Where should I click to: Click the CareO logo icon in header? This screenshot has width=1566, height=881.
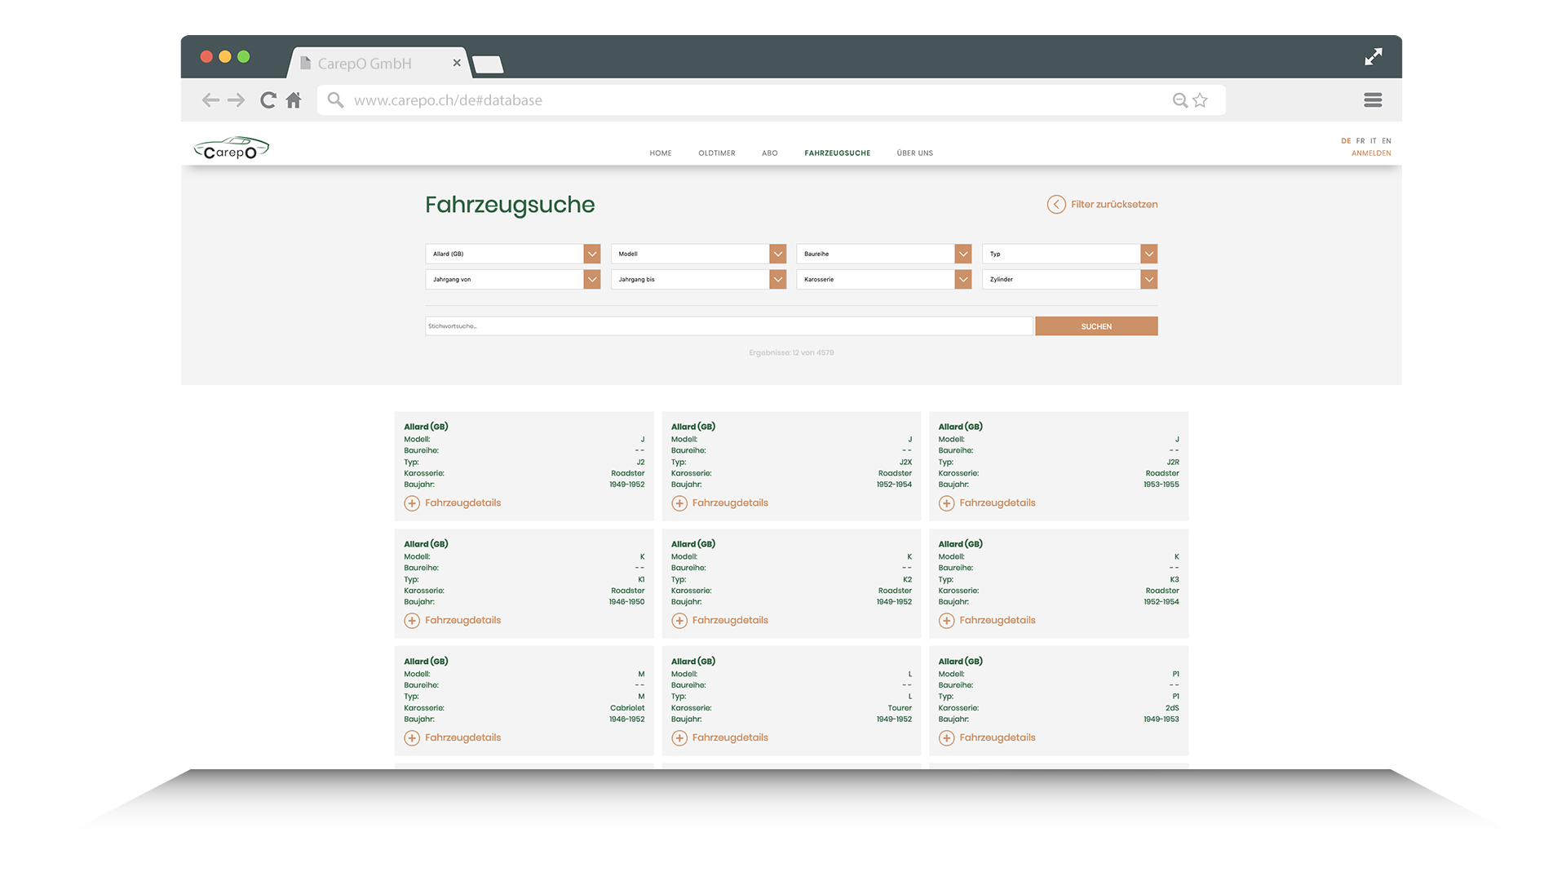229,148
